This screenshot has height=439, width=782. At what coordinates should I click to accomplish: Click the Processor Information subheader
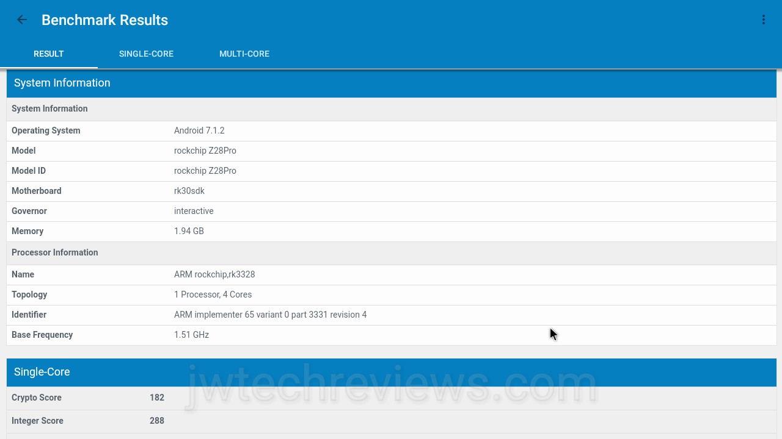coord(55,252)
